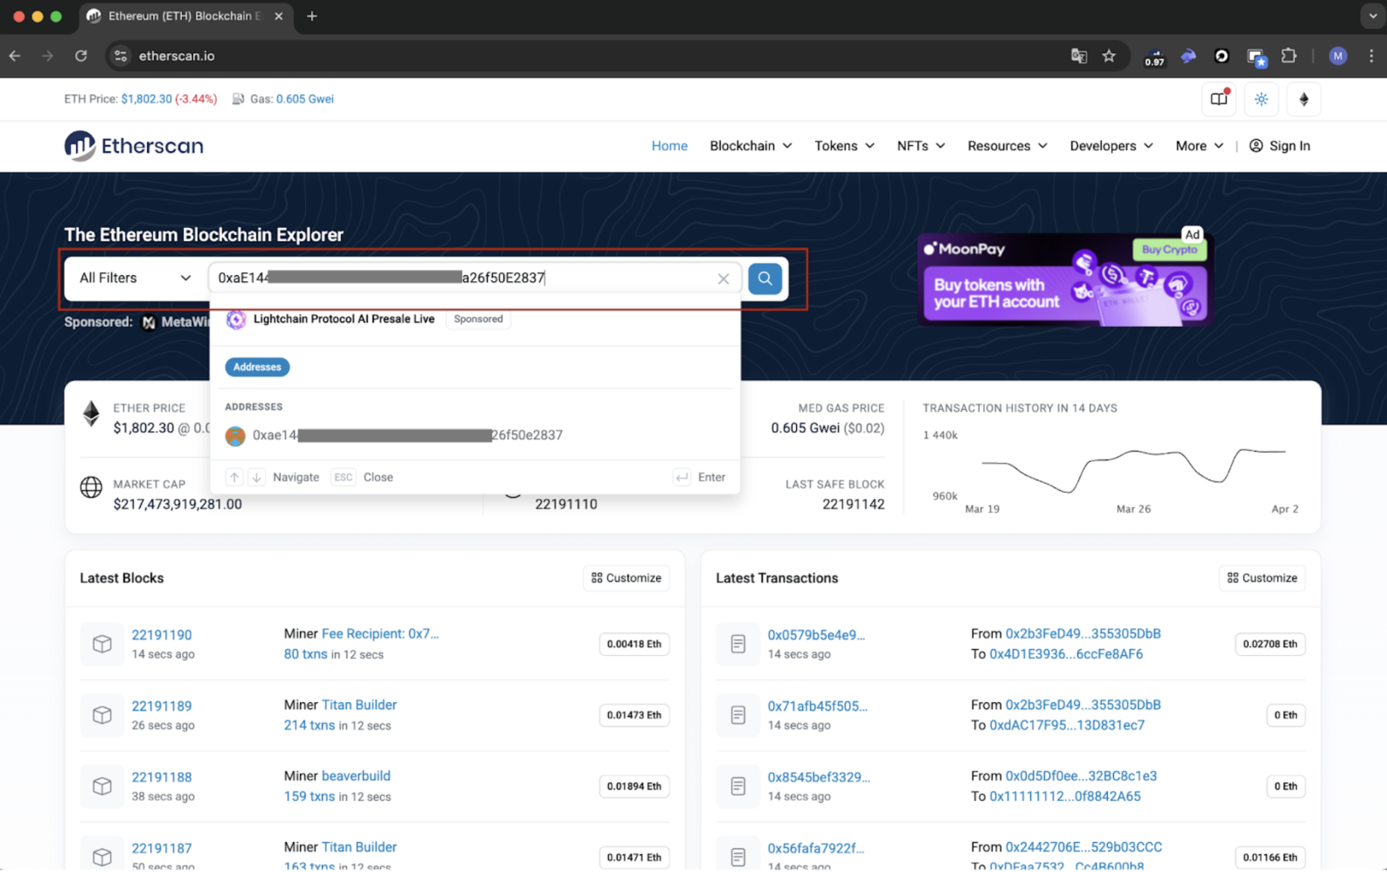Click the 0.97 extension icon
Image resolution: width=1387 pixels, height=872 pixels.
(1154, 58)
